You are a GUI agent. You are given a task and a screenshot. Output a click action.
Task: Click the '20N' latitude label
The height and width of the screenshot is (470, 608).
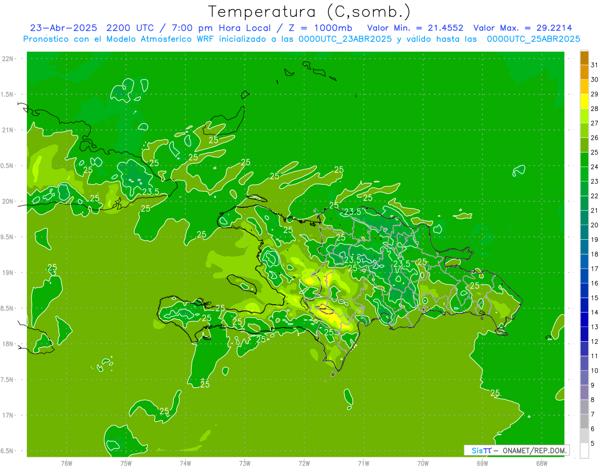8,201
